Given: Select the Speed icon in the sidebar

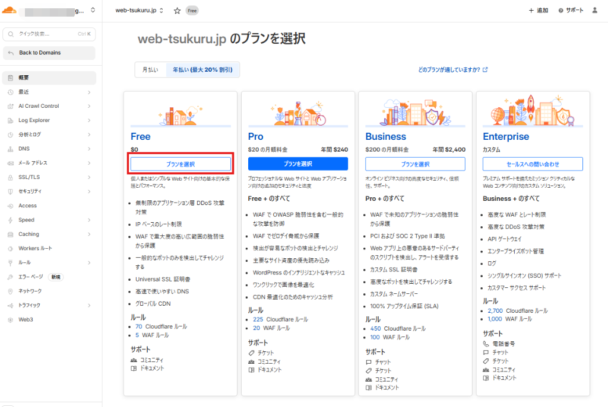Looking at the screenshot, I should coord(11,220).
